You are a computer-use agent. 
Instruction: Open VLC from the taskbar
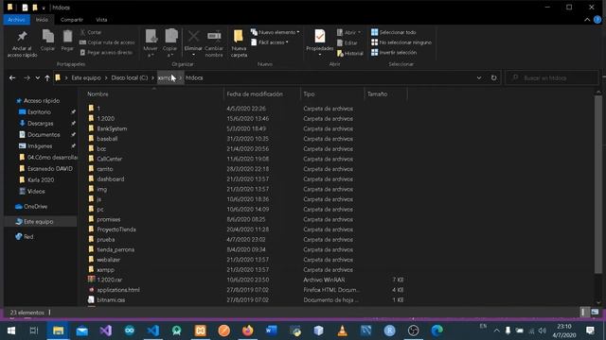click(x=342, y=331)
